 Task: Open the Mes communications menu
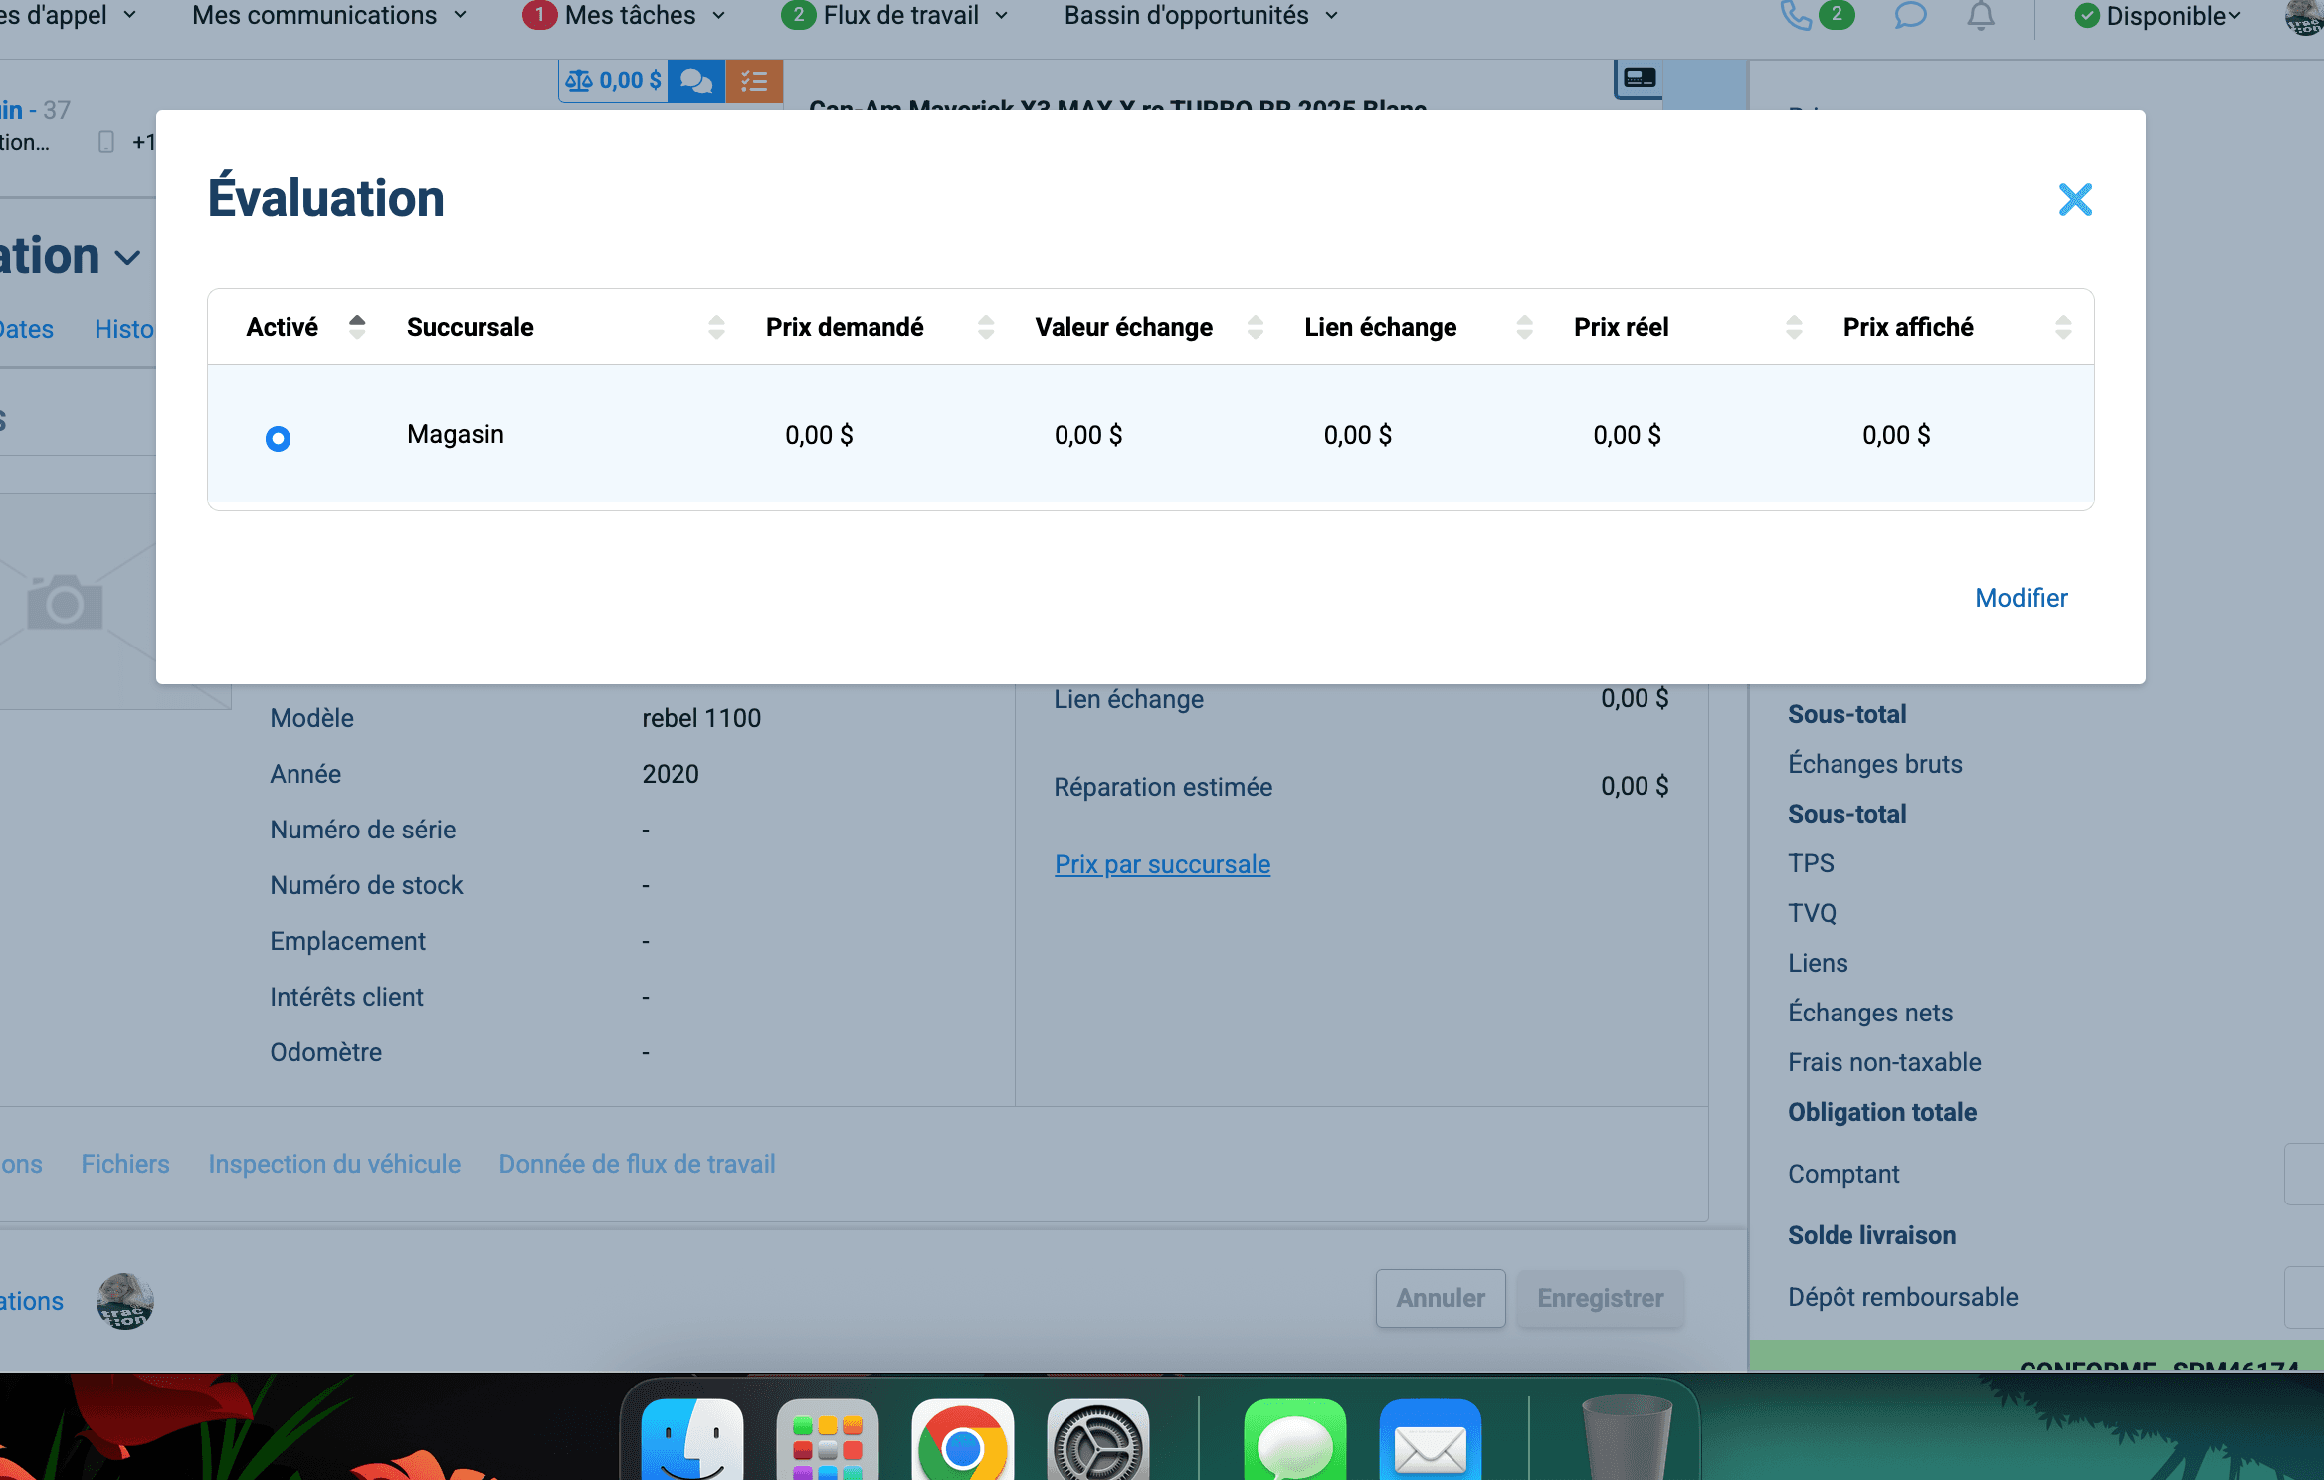coord(329,15)
